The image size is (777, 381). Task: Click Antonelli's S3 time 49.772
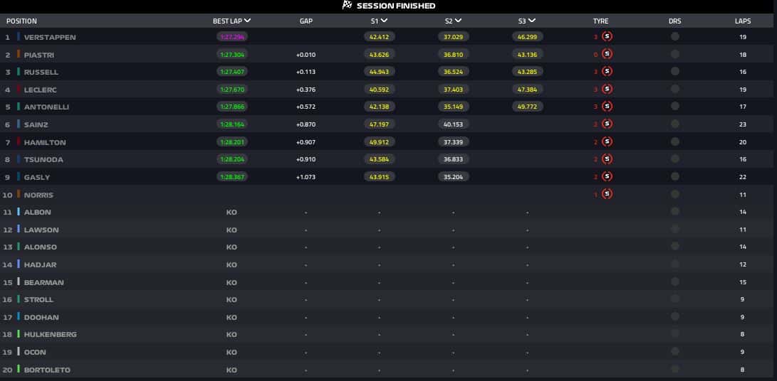point(527,107)
